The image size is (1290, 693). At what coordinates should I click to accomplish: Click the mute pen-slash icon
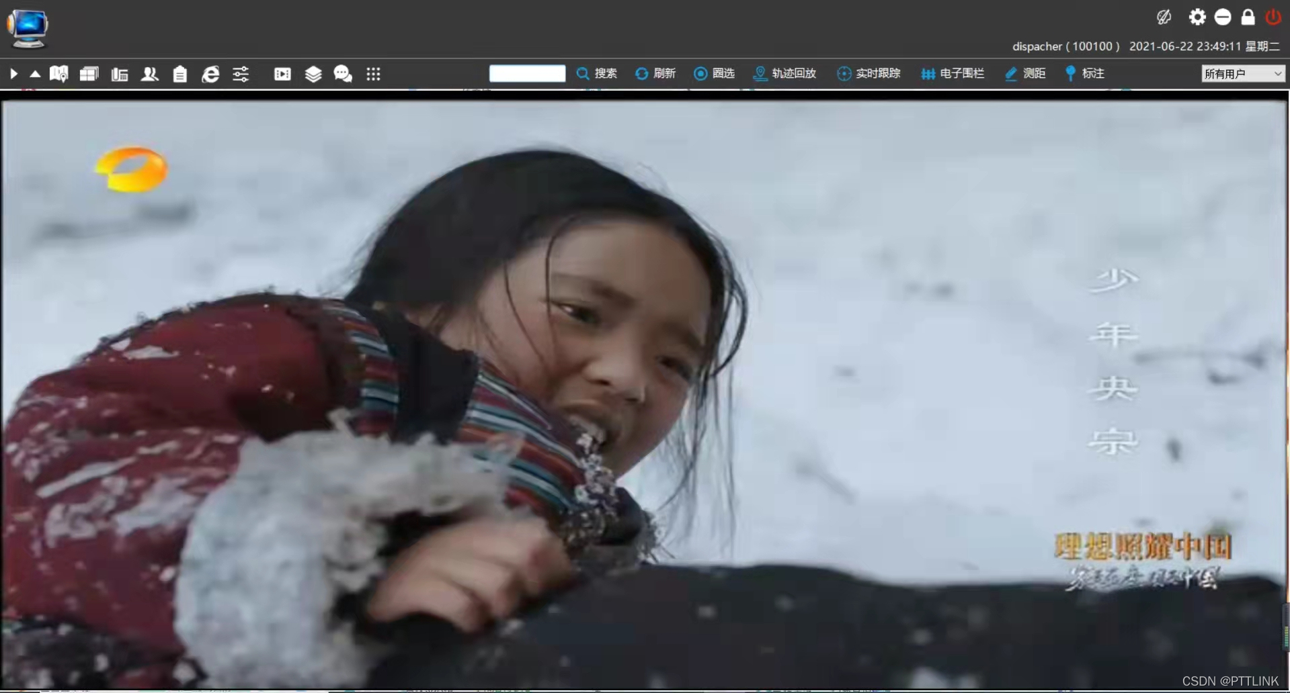tap(1164, 17)
